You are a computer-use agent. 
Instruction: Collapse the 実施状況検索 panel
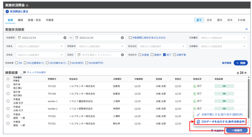coord(246,29)
